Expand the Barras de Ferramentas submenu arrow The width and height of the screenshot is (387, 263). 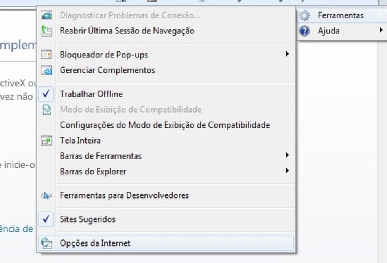(x=287, y=155)
